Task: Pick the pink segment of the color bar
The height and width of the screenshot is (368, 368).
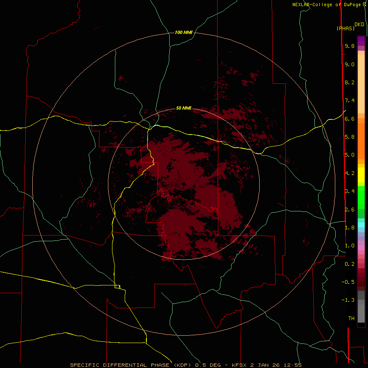Action: click(x=361, y=248)
